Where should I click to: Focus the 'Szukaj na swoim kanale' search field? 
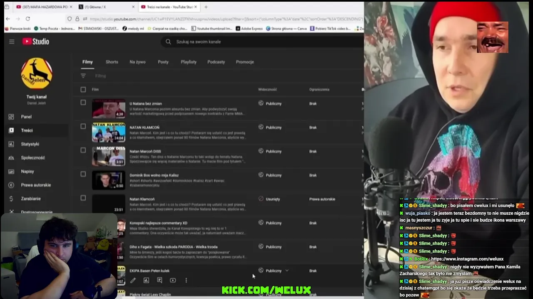262,42
